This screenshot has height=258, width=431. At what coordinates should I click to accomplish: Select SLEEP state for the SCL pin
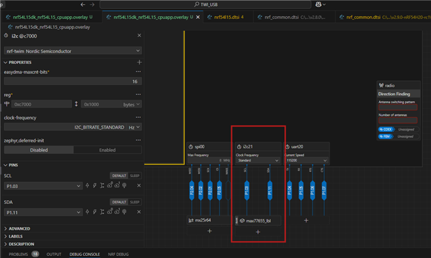click(x=135, y=176)
